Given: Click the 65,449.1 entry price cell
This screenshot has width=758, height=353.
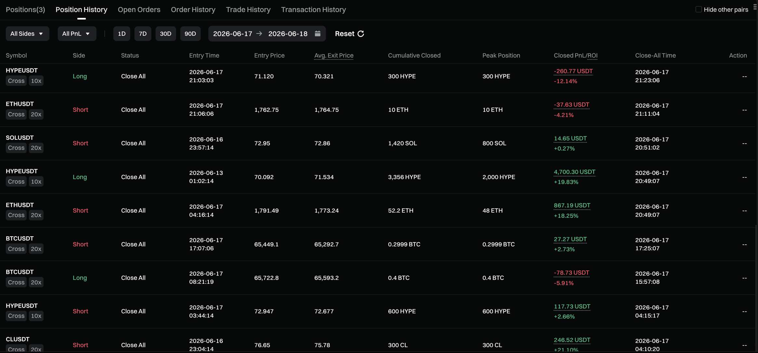Looking at the screenshot, I should 266,244.
